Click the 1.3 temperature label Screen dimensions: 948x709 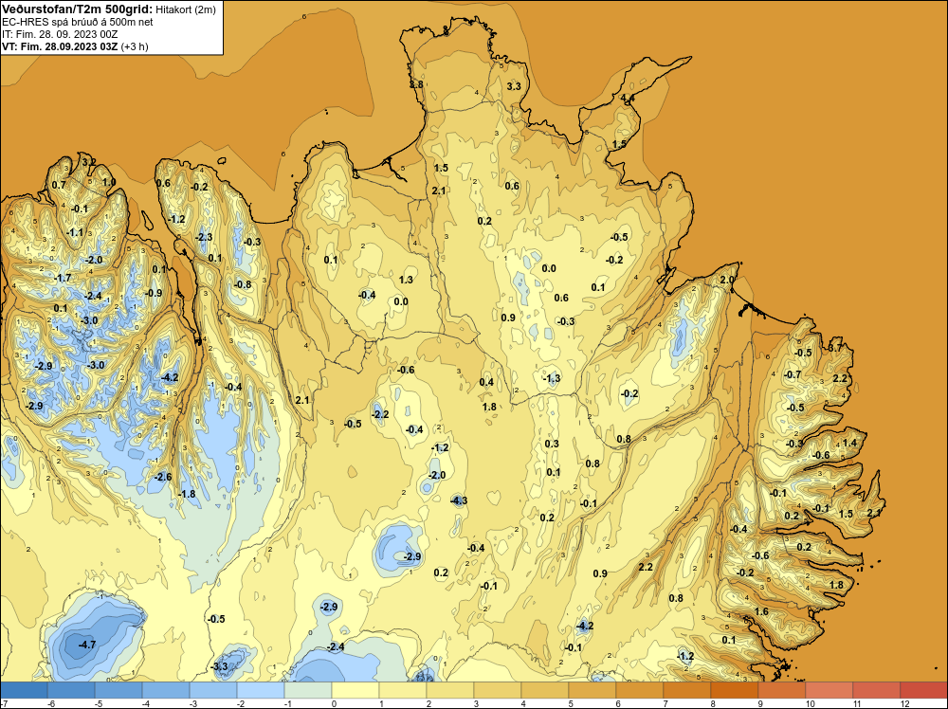click(407, 280)
